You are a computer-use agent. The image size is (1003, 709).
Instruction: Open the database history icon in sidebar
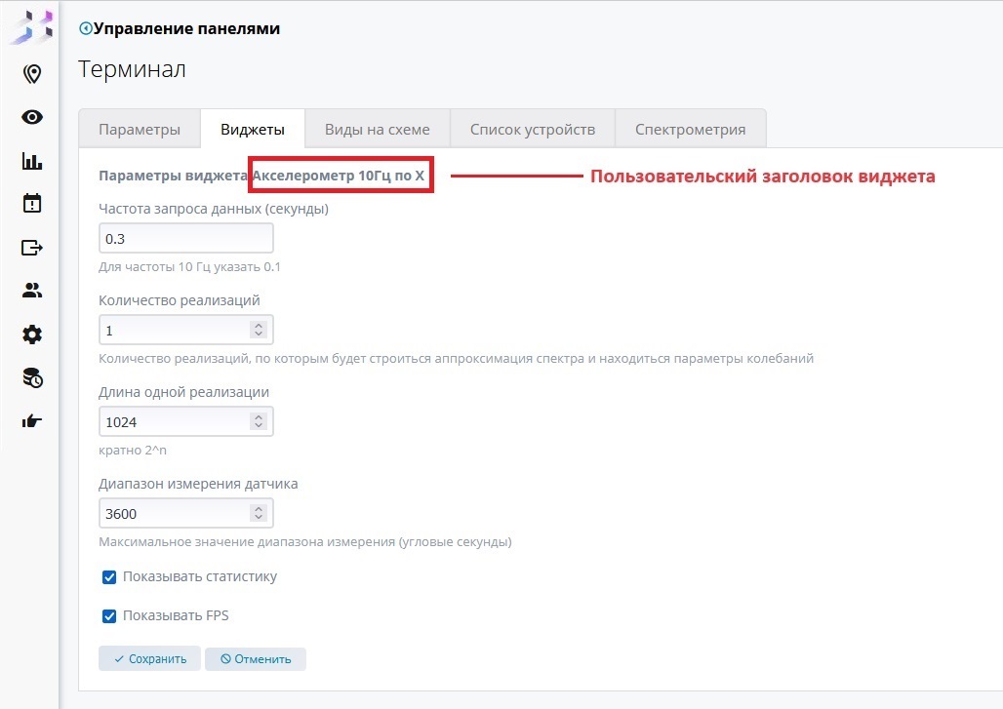(32, 378)
